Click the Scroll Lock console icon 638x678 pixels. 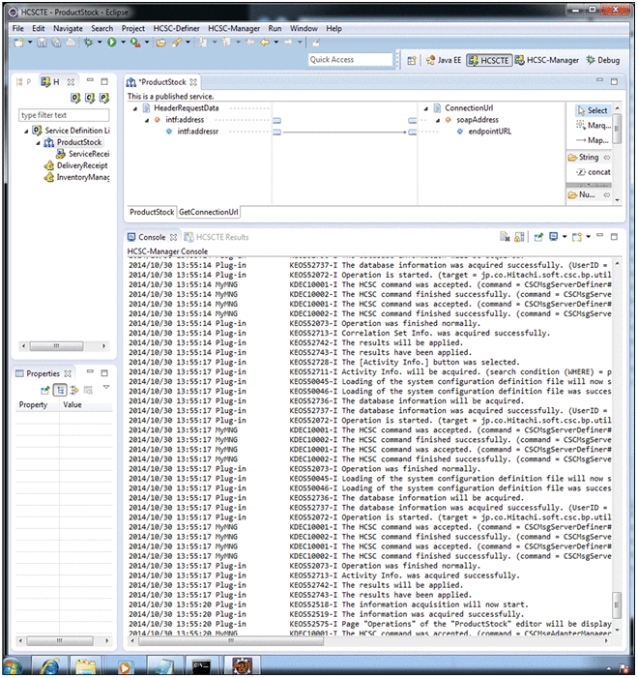519,237
